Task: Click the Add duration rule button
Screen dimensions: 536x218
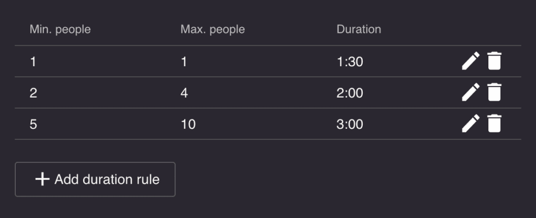Action: point(95,179)
